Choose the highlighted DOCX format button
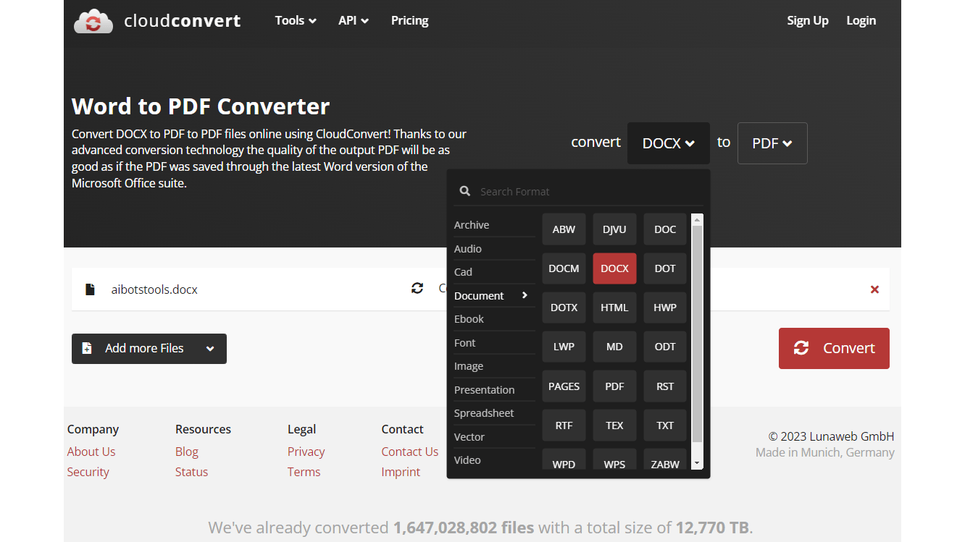 (614, 268)
